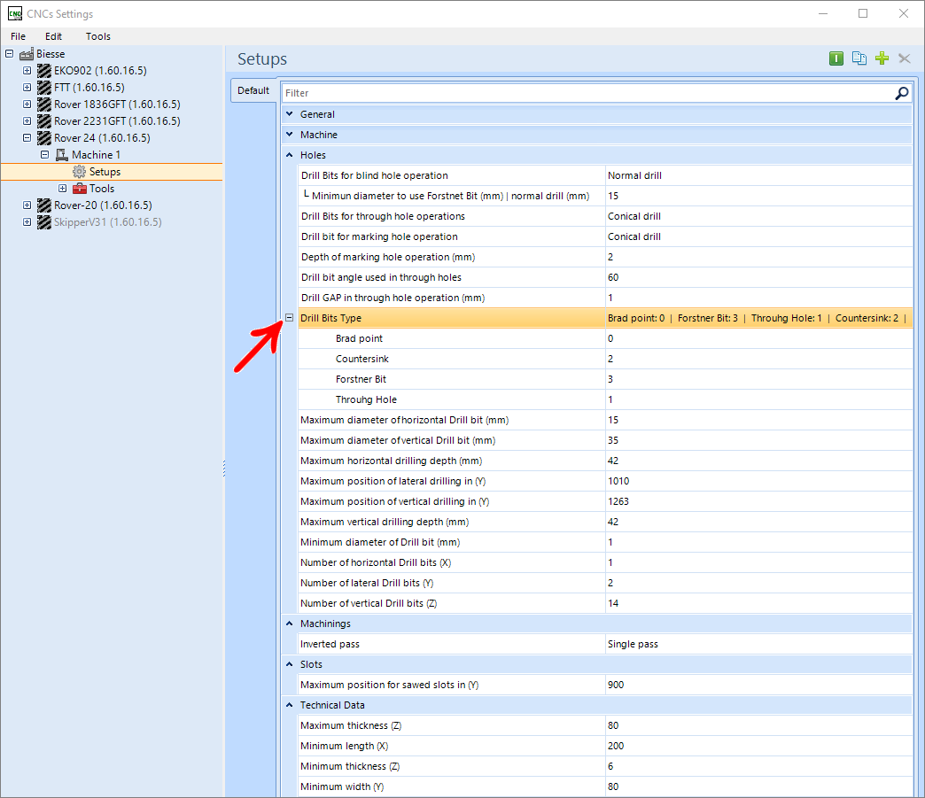Expand the Rover-20 tree node
Screen dimensions: 925x798
(x=27, y=205)
